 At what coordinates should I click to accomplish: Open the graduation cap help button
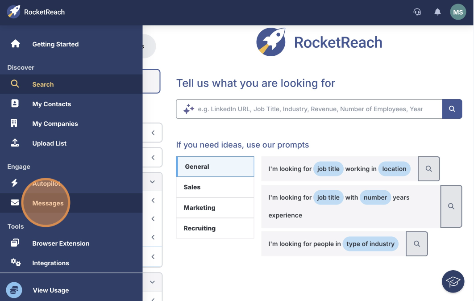coord(453,281)
